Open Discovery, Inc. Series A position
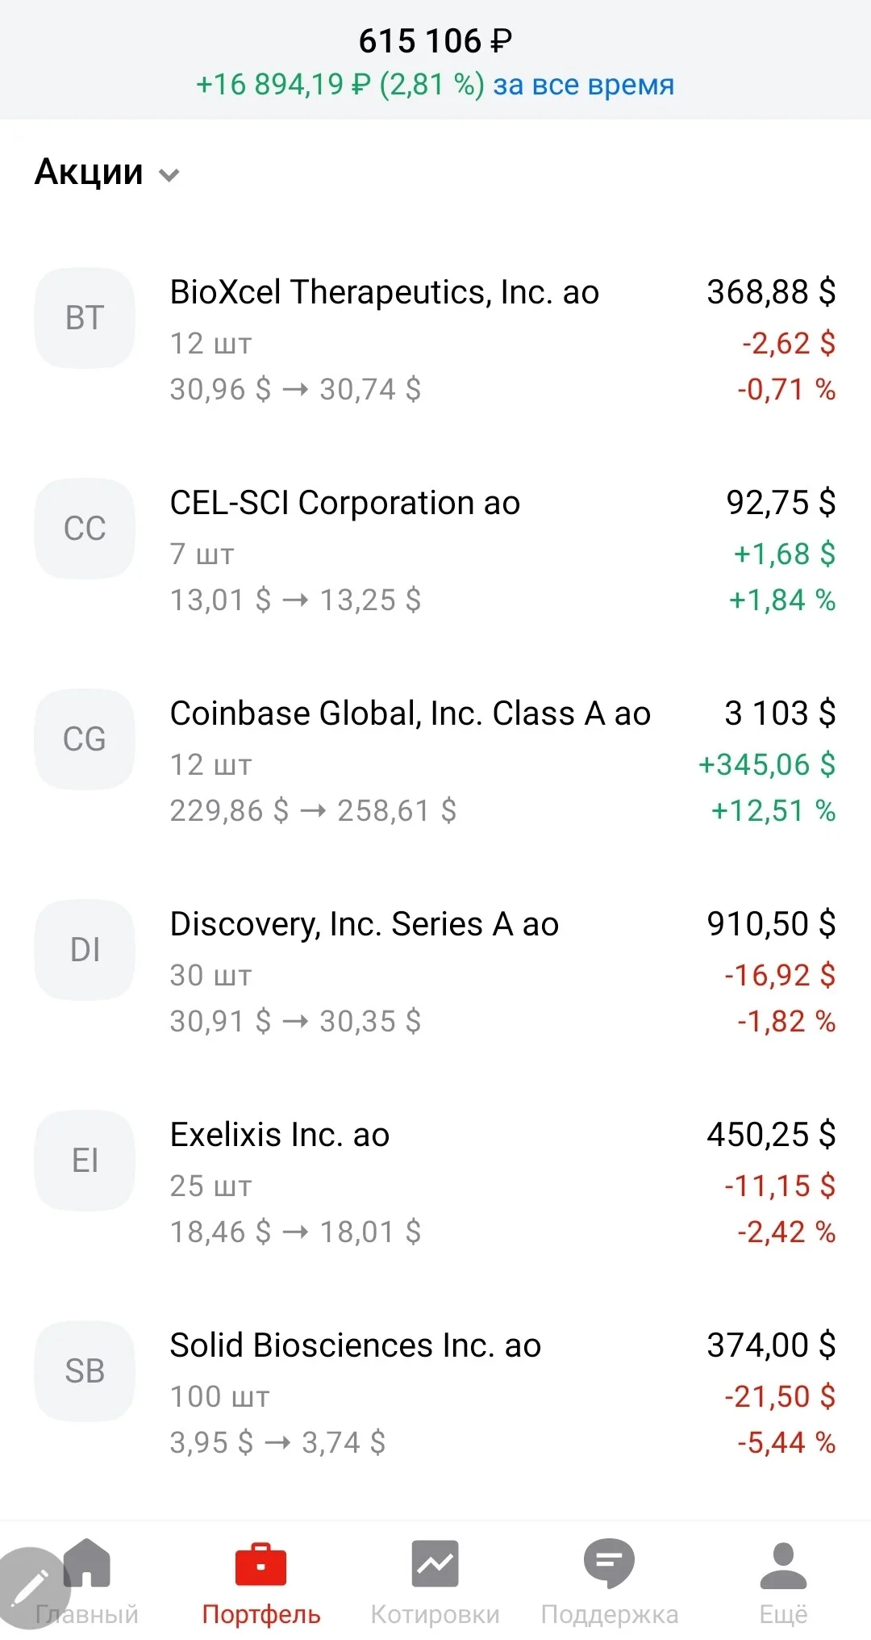The image size is (871, 1640). point(435,973)
